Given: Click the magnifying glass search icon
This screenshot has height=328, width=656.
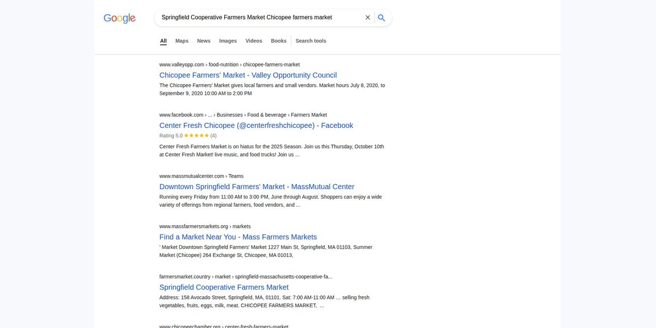Looking at the screenshot, I should (382, 17).
